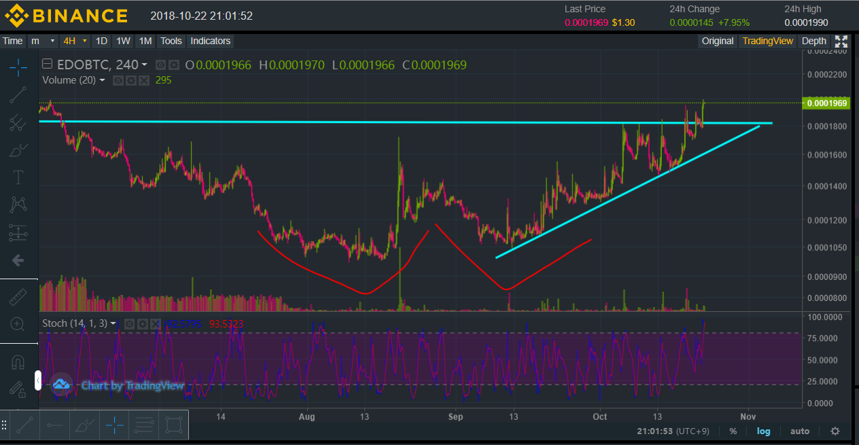859x445 pixels.
Task: Switch to the Depth chart tab
Action: point(814,41)
